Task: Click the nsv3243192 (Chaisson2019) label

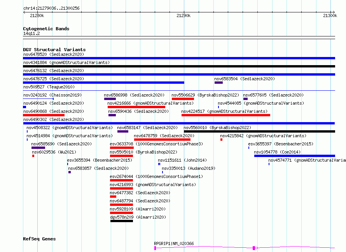Action: click(x=52, y=95)
